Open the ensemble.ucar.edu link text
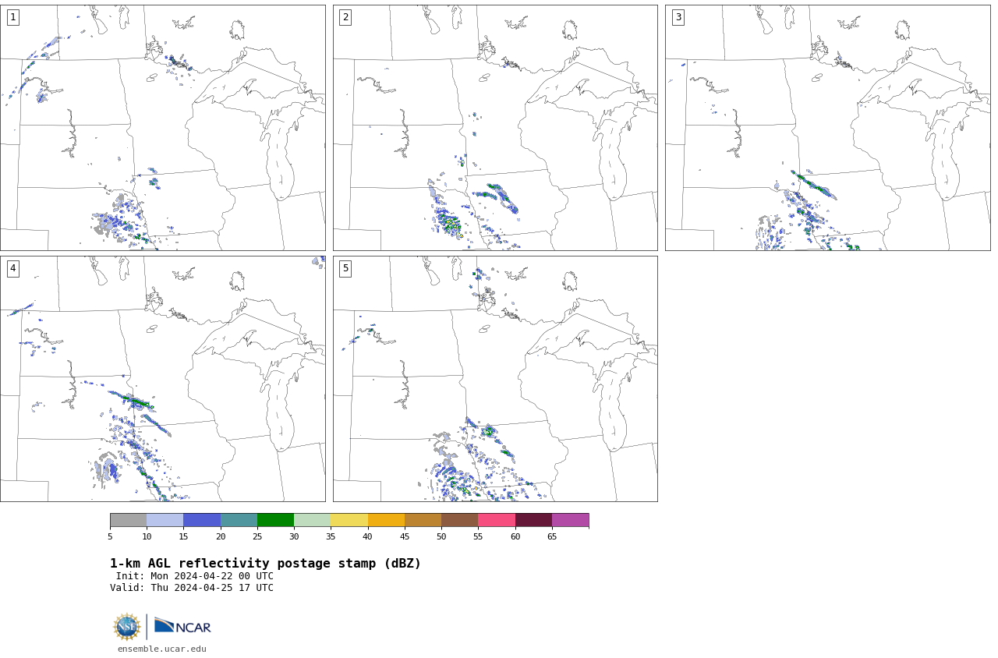This screenshot has width=998, height=658. [162, 649]
